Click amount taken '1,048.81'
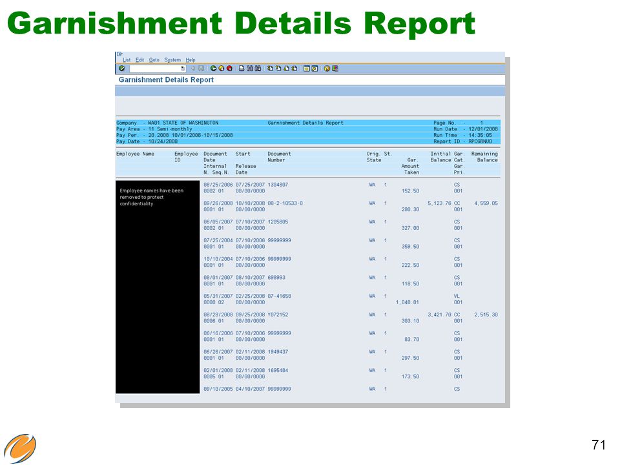The image size is (620, 465). coord(407,302)
